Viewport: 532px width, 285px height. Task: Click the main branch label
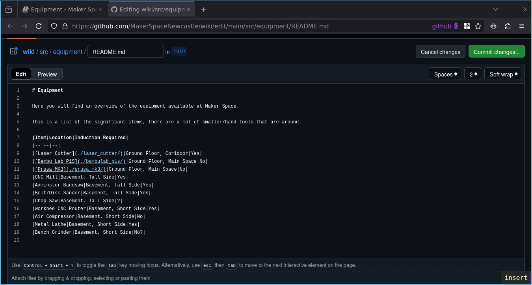coord(179,51)
